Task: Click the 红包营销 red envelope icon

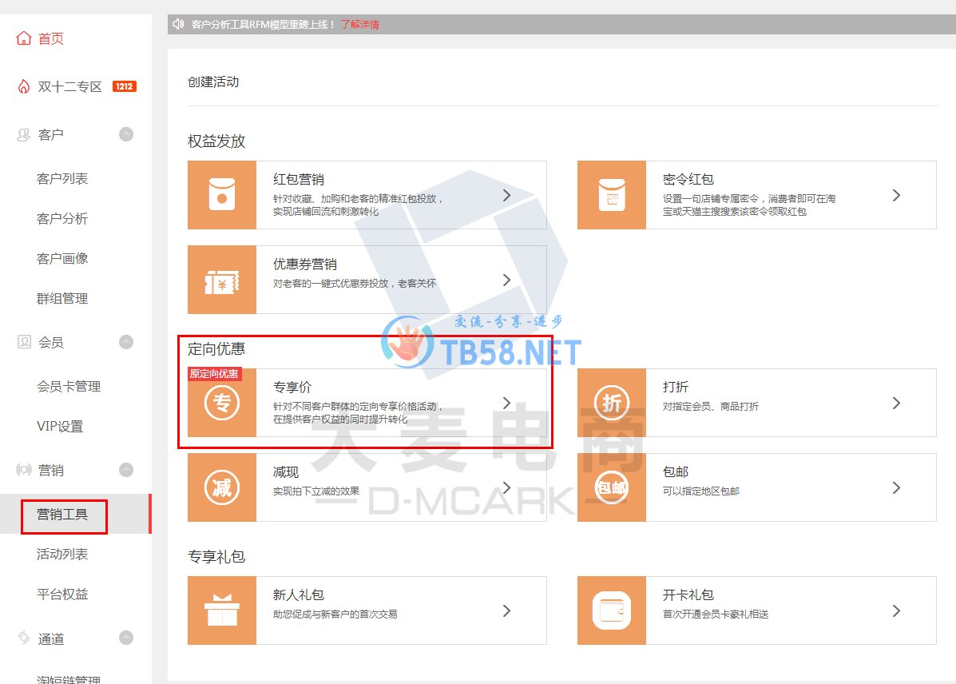Action: coord(222,195)
